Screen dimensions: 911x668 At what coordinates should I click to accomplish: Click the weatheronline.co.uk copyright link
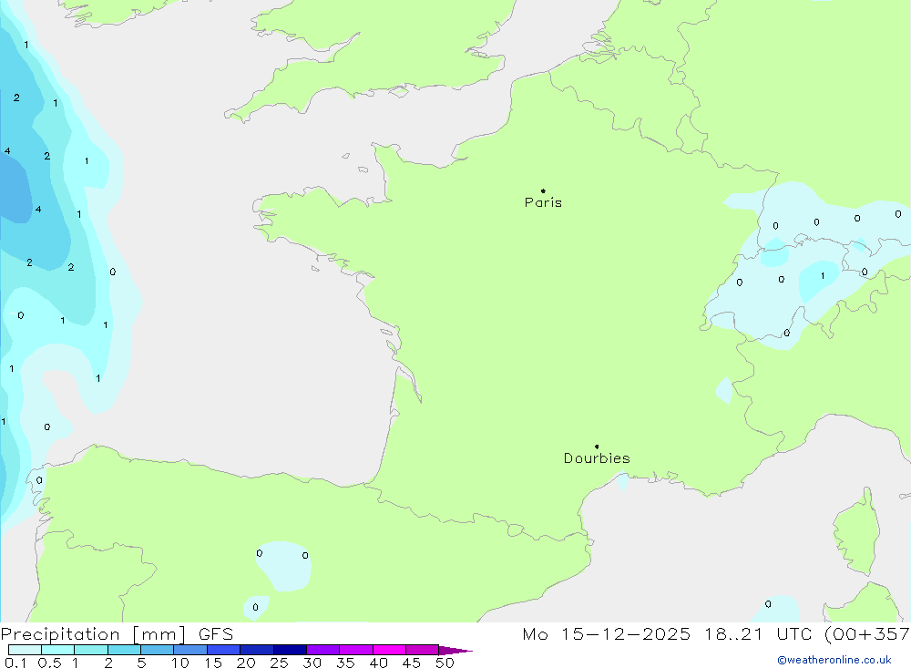834,660
